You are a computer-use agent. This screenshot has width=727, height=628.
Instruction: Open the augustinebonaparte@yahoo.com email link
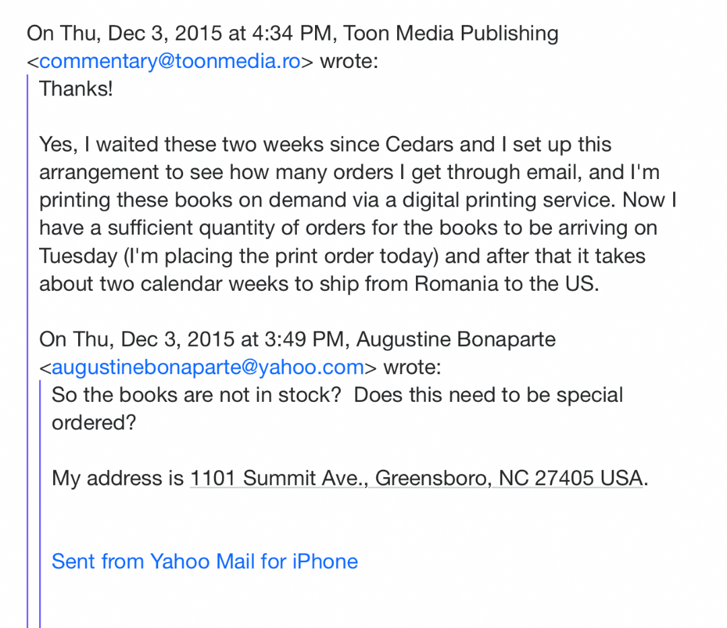[x=208, y=367]
